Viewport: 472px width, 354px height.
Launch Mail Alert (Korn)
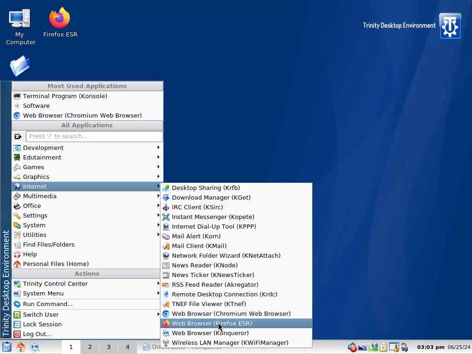(236, 236)
